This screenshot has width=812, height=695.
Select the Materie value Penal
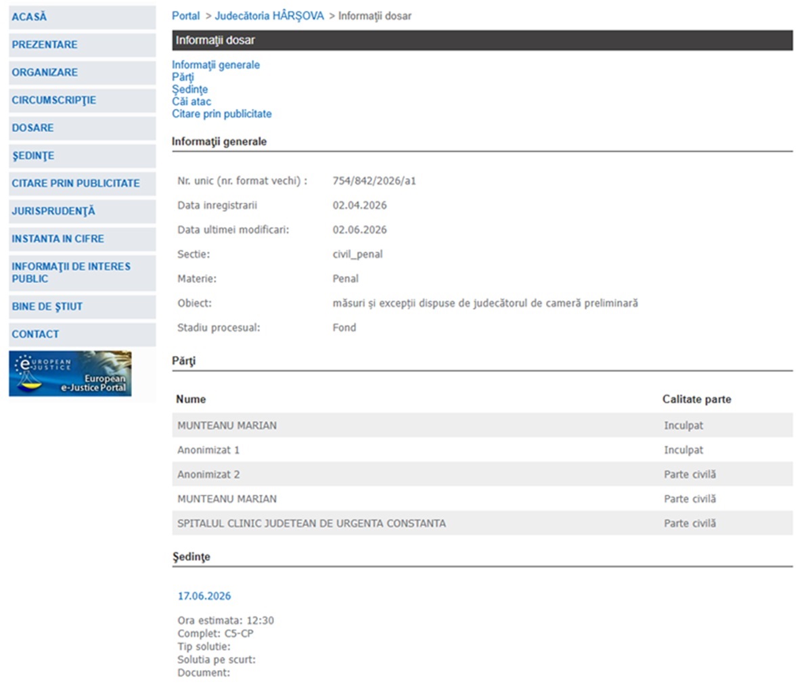(346, 278)
